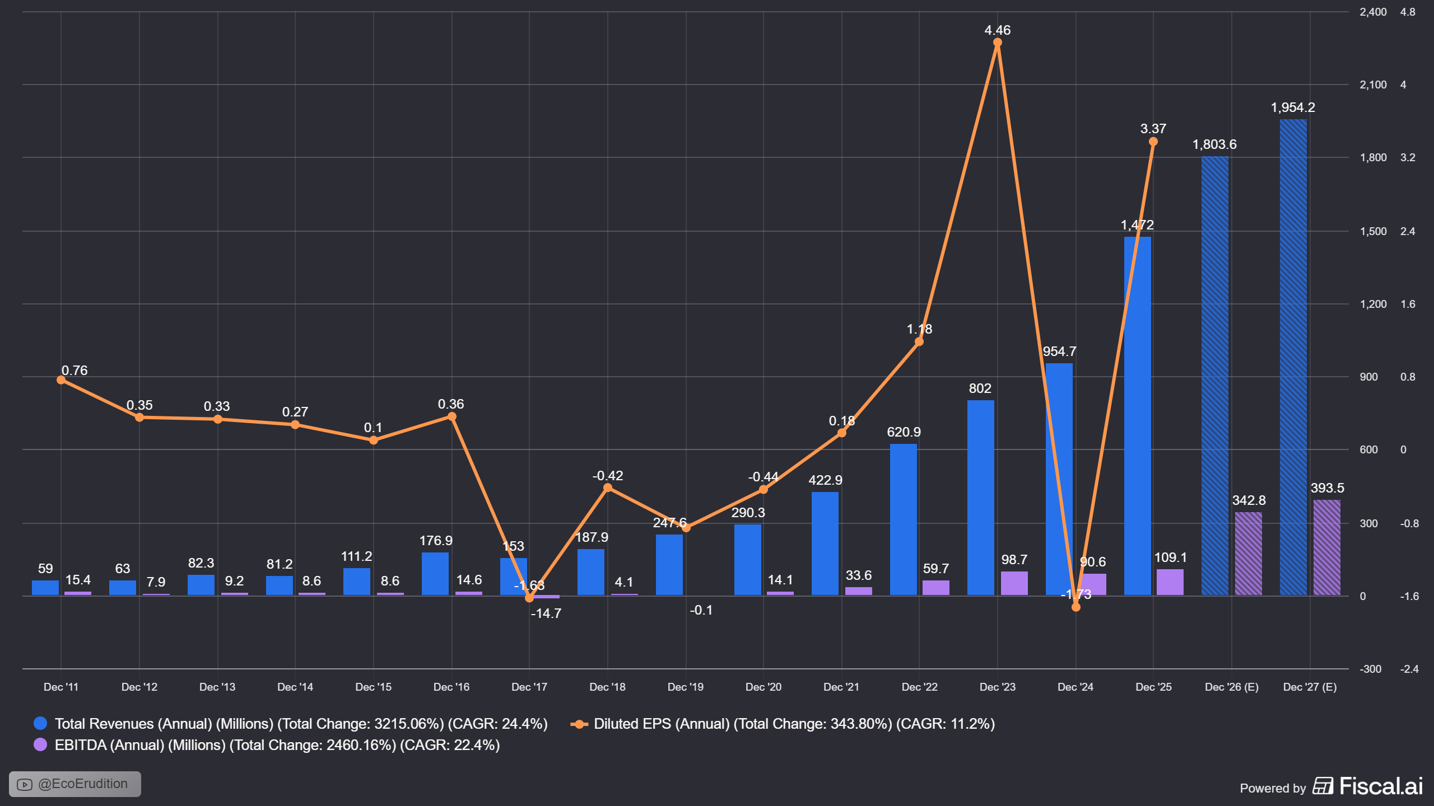Image resolution: width=1434 pixels, height=806 pixels.
Task: Click the "3.37" EPS value label
Action: [x=1153, y=129]
